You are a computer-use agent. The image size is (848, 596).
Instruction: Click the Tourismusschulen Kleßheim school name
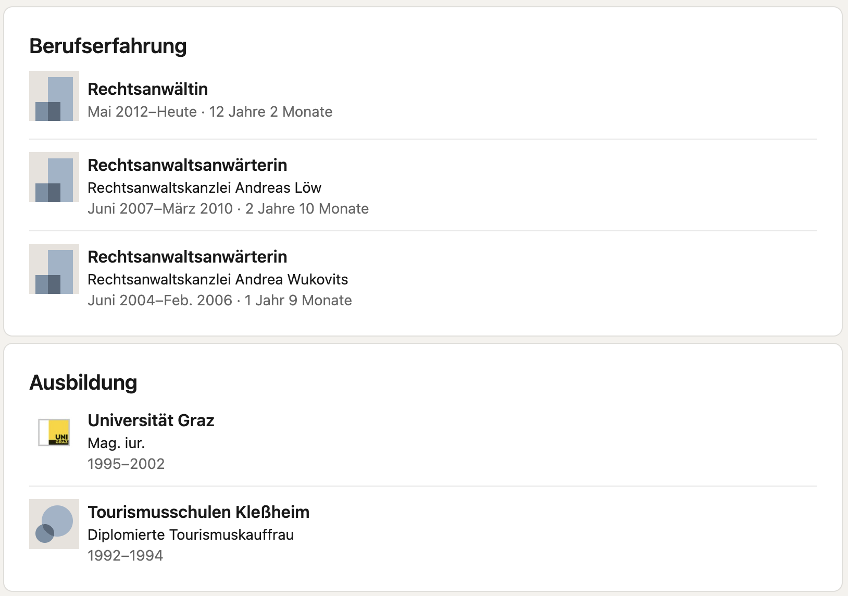198,512
